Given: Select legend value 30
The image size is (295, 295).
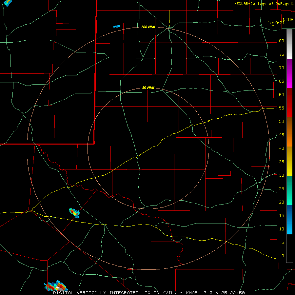Looking at the screenshot, I should click(282, 175).
